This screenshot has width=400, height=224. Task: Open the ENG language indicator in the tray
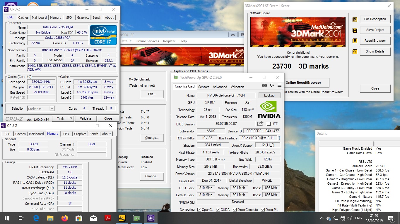(358, 218)
